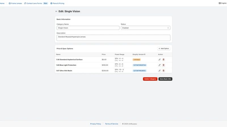This screenshot has width=227, height=127.
Task: Click the Shopify Variant ID column header
Action: [x=139, y=54]
